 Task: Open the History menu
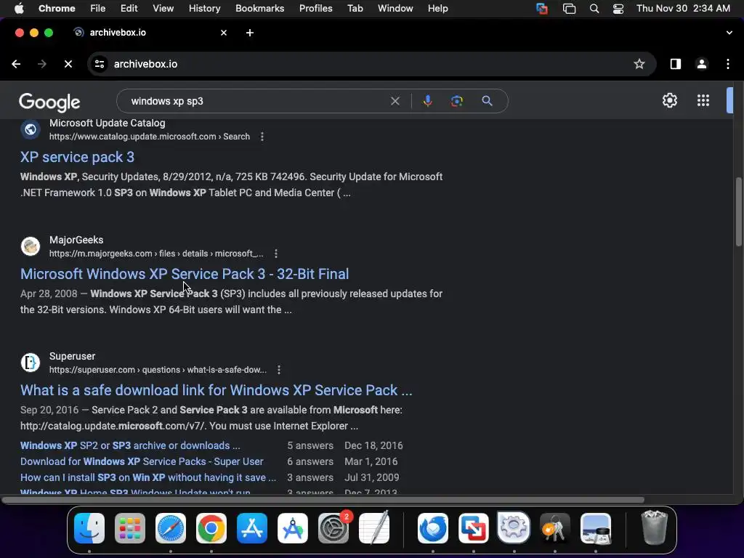(x=204, y=9)
